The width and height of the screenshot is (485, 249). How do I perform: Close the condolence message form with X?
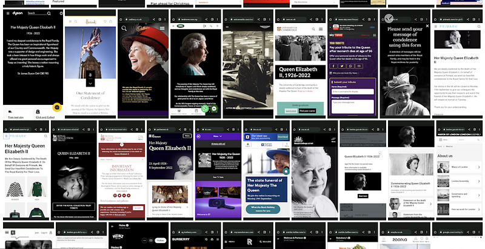(x=427, y=26)
